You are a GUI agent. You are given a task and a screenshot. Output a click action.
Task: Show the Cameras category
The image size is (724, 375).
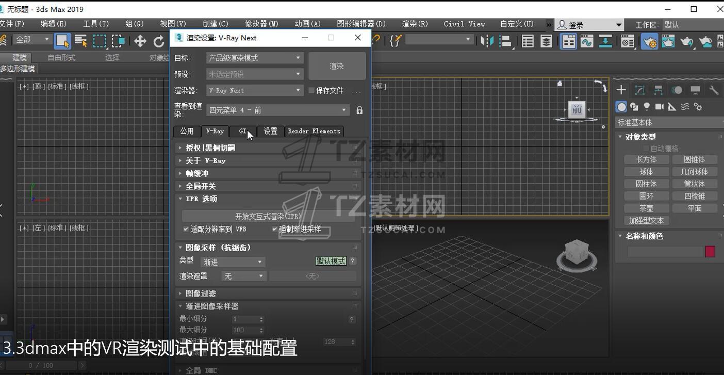coord(660,107)
